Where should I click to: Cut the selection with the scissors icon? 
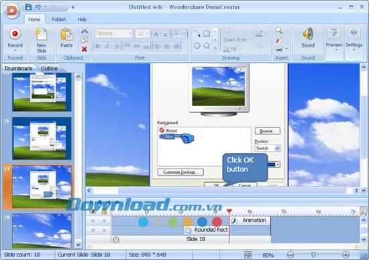[x=85, y=30]
